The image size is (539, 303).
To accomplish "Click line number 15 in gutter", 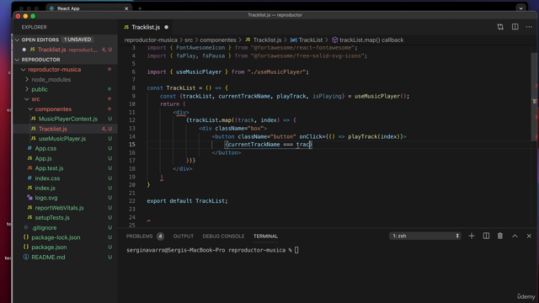I will [x=132, y=144].
